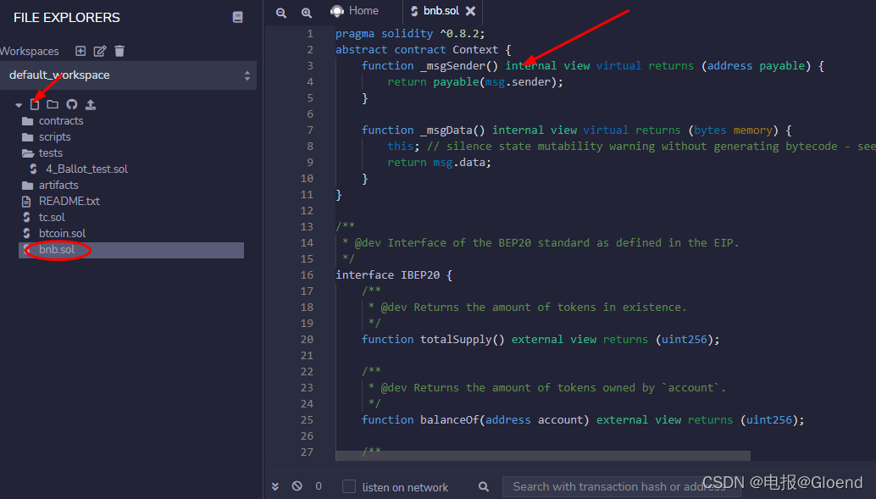Click the editor horizontal scrollbar

pyautogui.click(x=542, y=456)
